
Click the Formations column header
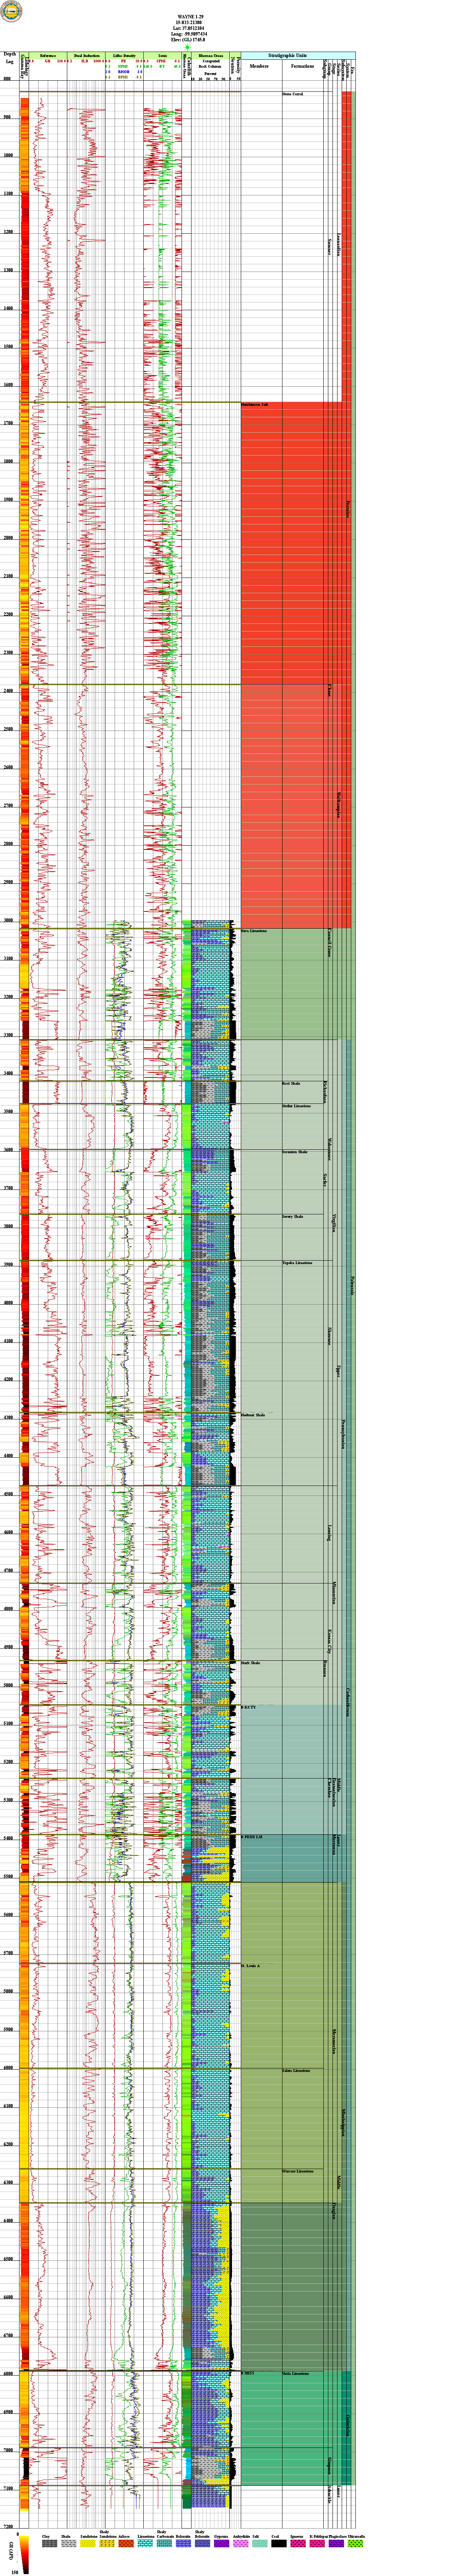[302, 66]
